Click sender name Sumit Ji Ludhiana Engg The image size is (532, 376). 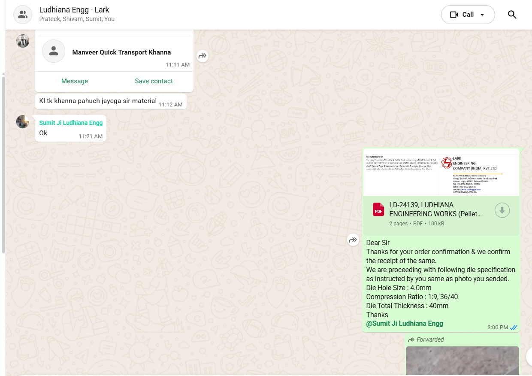pos(71,123)
